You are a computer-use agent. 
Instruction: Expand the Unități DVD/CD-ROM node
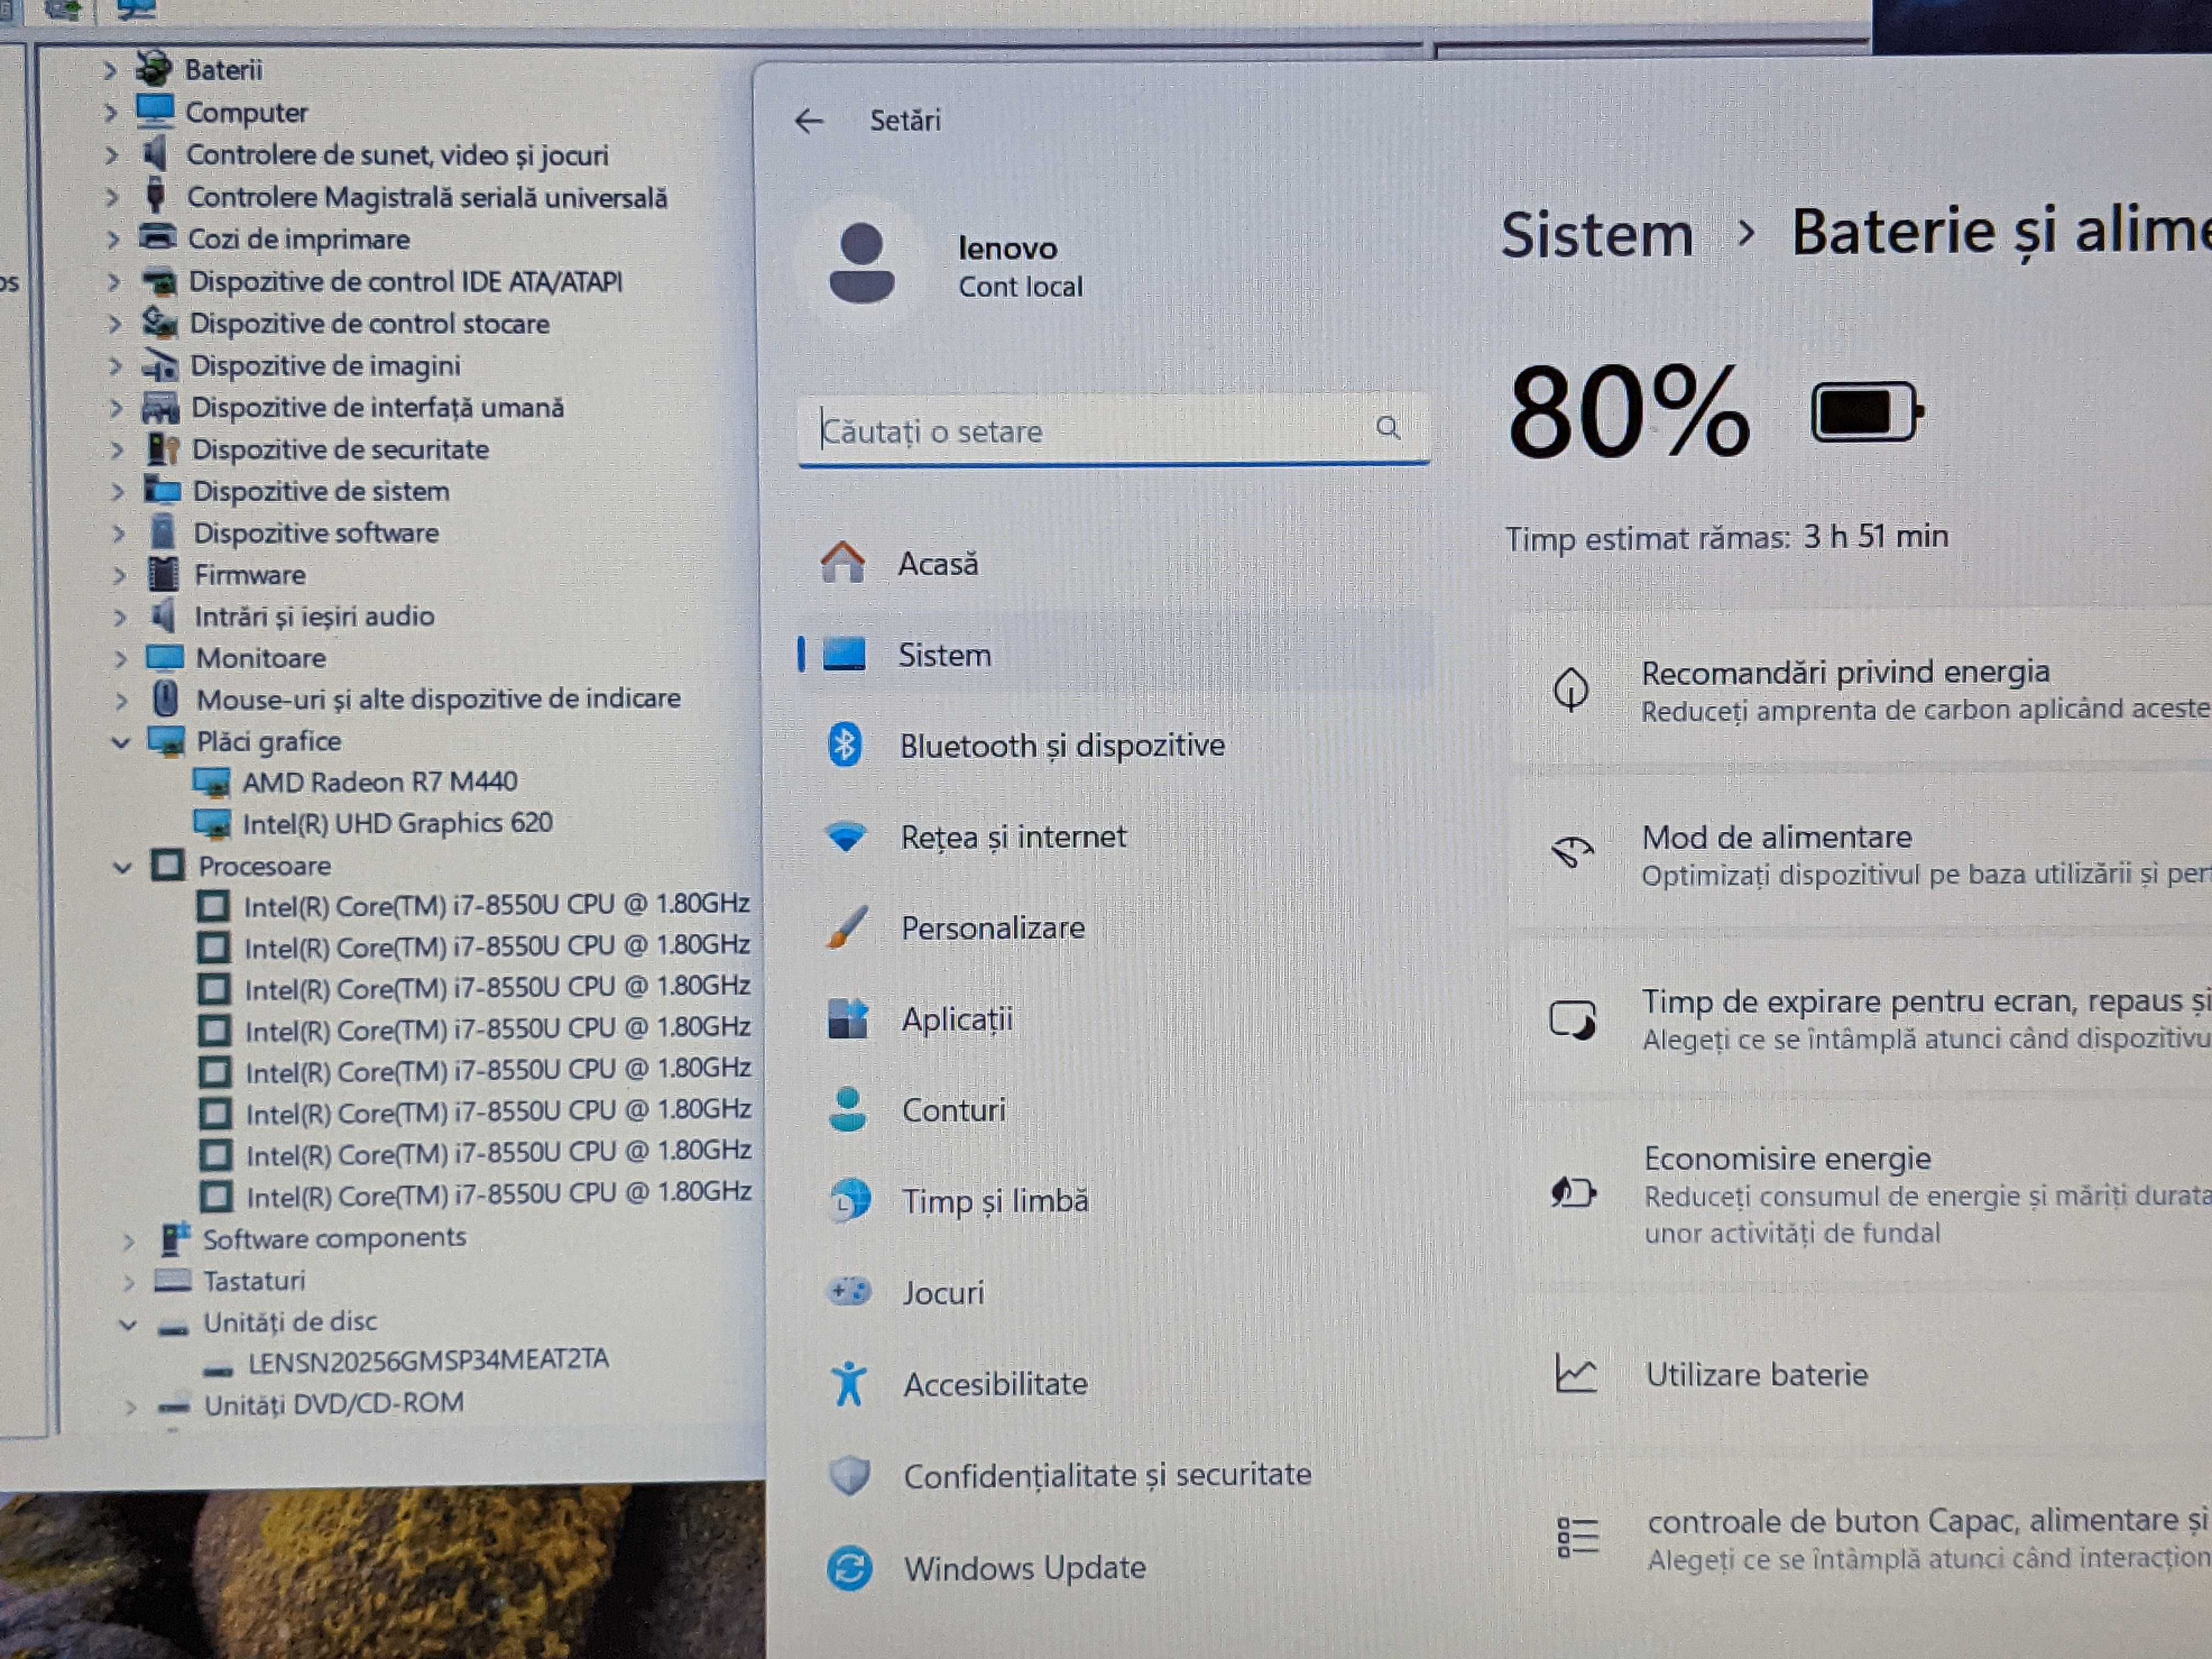point(131,1407)
